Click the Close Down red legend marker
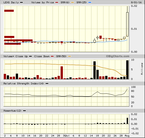Viewport: 145px width, 138px height. [x=52, y=56]
